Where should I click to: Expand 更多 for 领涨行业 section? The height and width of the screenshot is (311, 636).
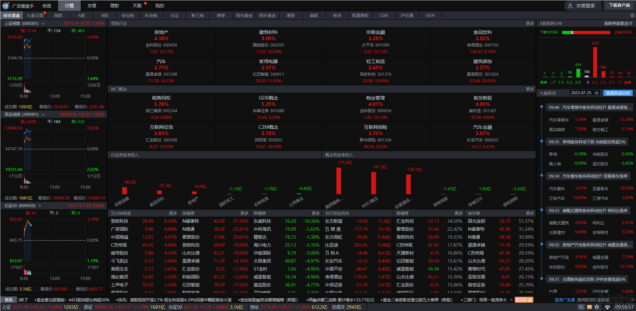pos(530,24)
